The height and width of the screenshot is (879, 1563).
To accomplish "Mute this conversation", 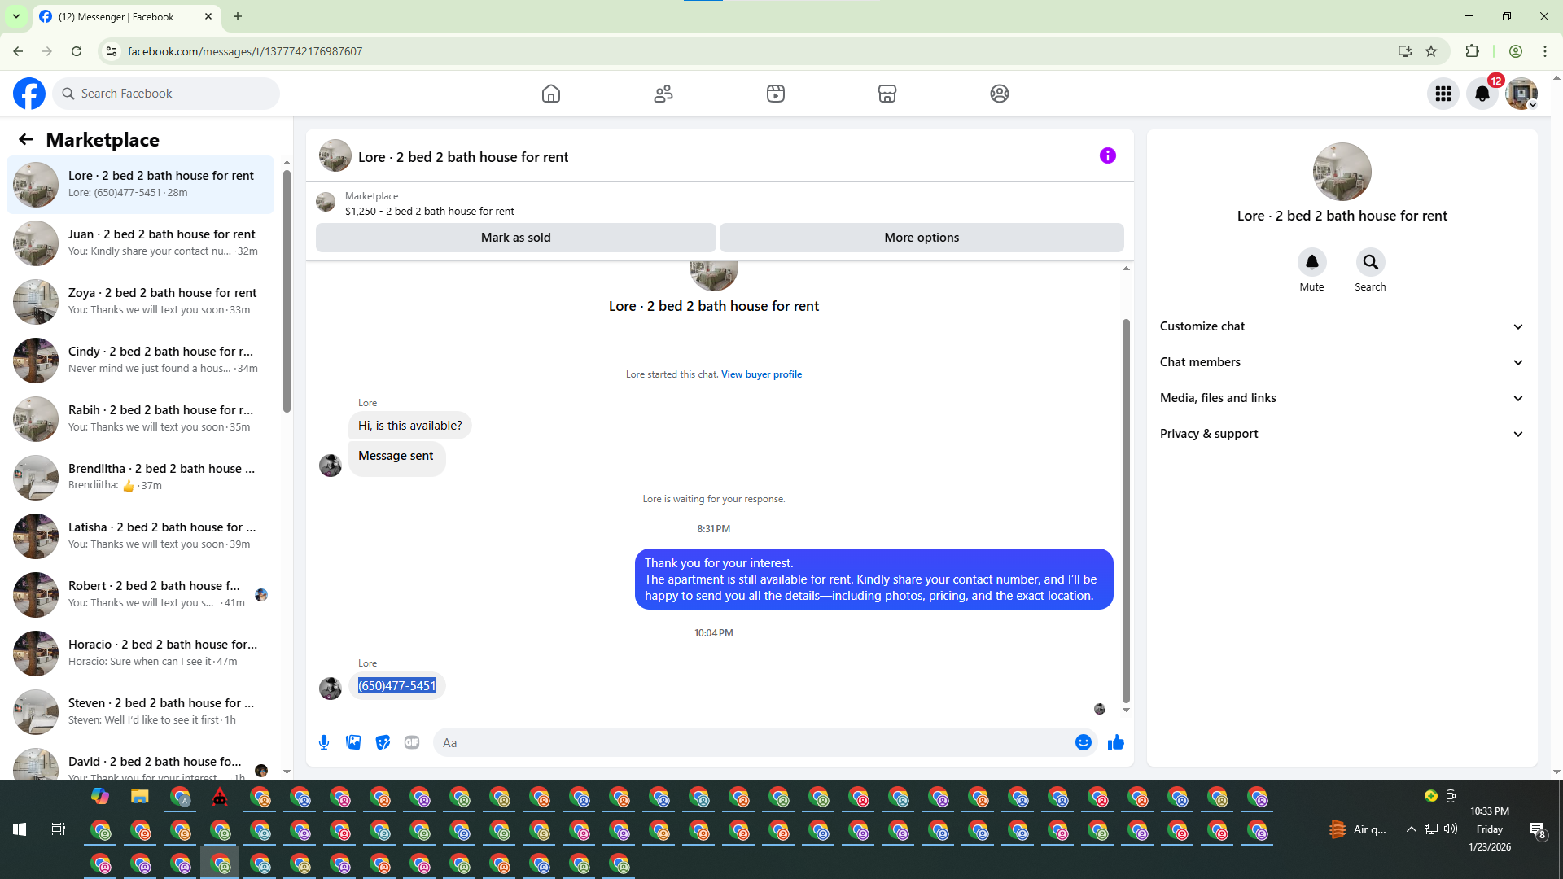I will tap(1311, 262).
